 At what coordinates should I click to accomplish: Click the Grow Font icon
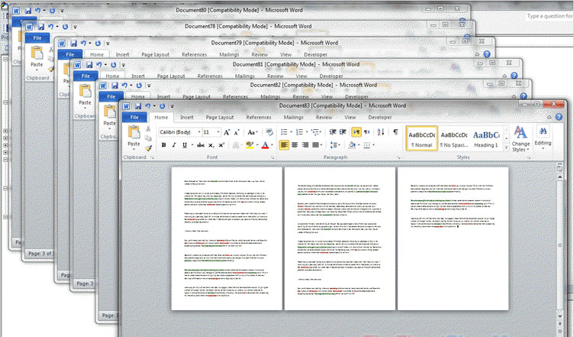tap(227, 132)
